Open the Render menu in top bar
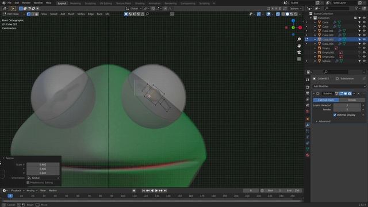The height and width of the screenshot is (207, 368). (26, 3)
